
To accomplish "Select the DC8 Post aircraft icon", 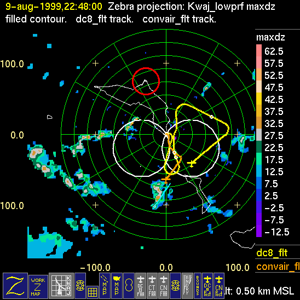I will [x=207, y=286].
